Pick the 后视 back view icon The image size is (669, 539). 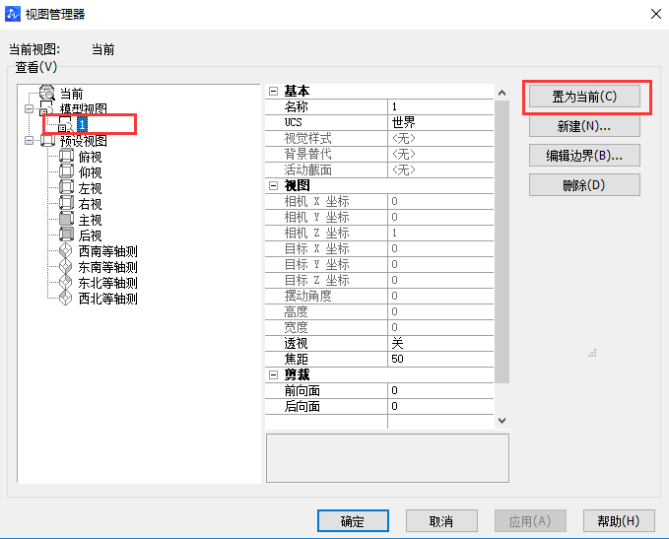click(67, 236)
